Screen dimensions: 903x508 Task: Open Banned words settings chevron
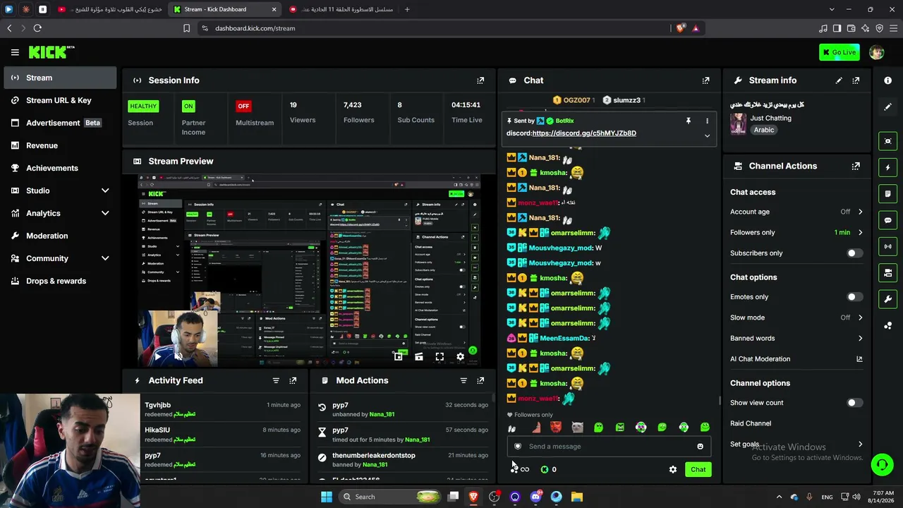tap(860, 339)
